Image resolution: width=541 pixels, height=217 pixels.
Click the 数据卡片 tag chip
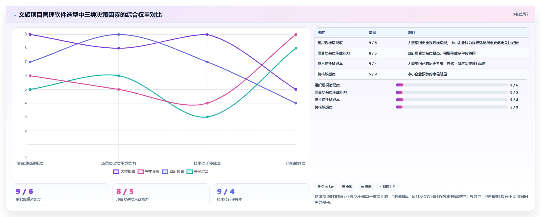pyautogui.click(x=388, y=186)
